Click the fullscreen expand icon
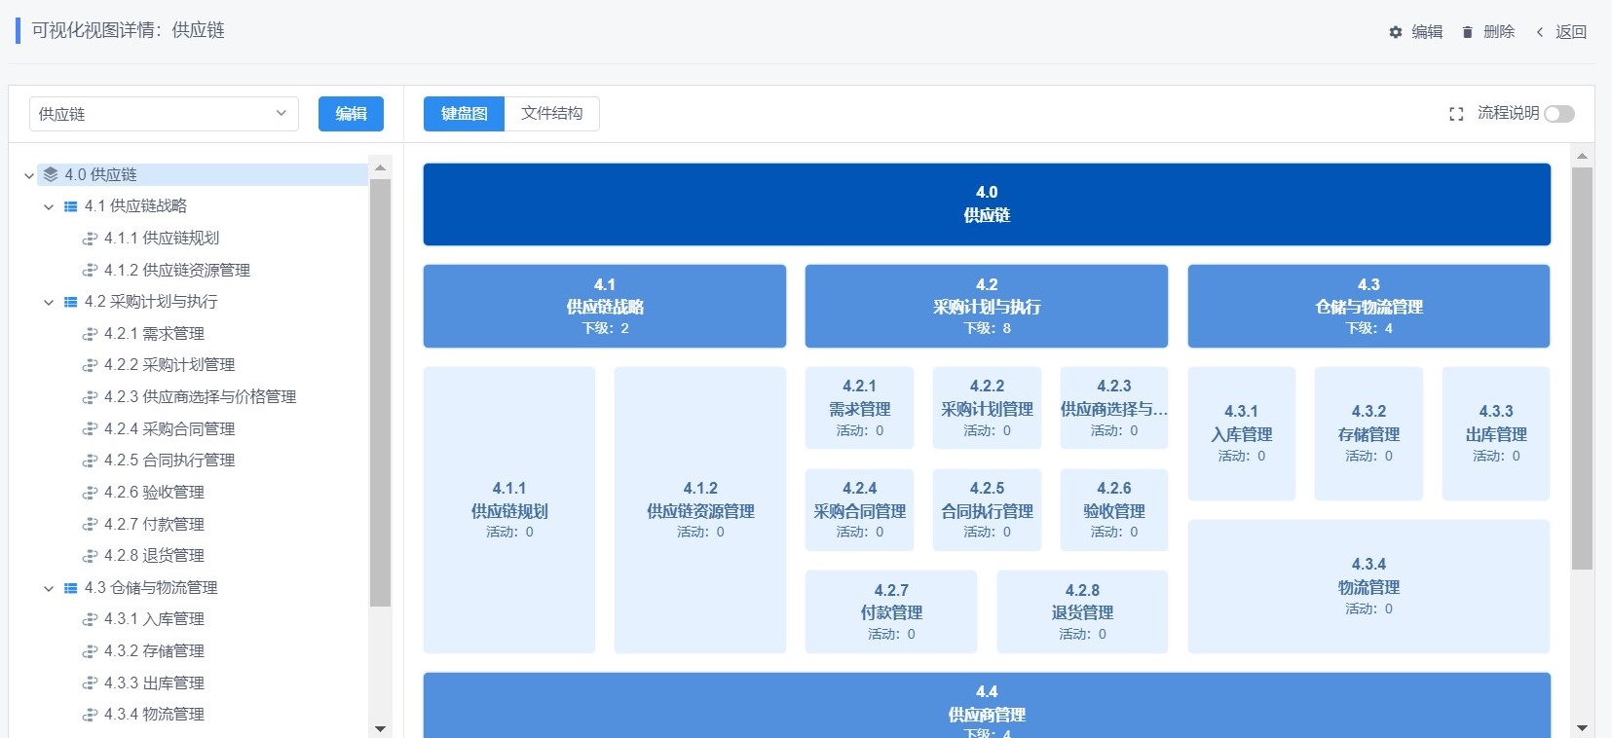 tap(1456, 114)
